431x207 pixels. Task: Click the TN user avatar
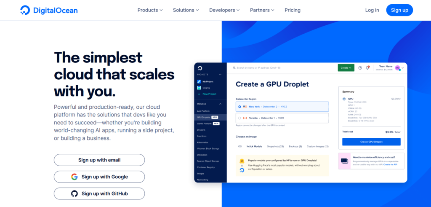(397, 67)
